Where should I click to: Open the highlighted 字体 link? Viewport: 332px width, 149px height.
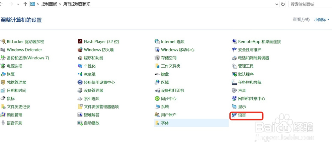[165, 123]
